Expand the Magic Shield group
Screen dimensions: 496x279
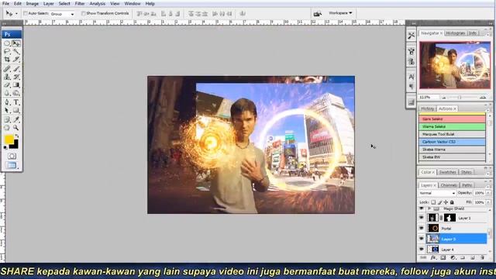429,208
